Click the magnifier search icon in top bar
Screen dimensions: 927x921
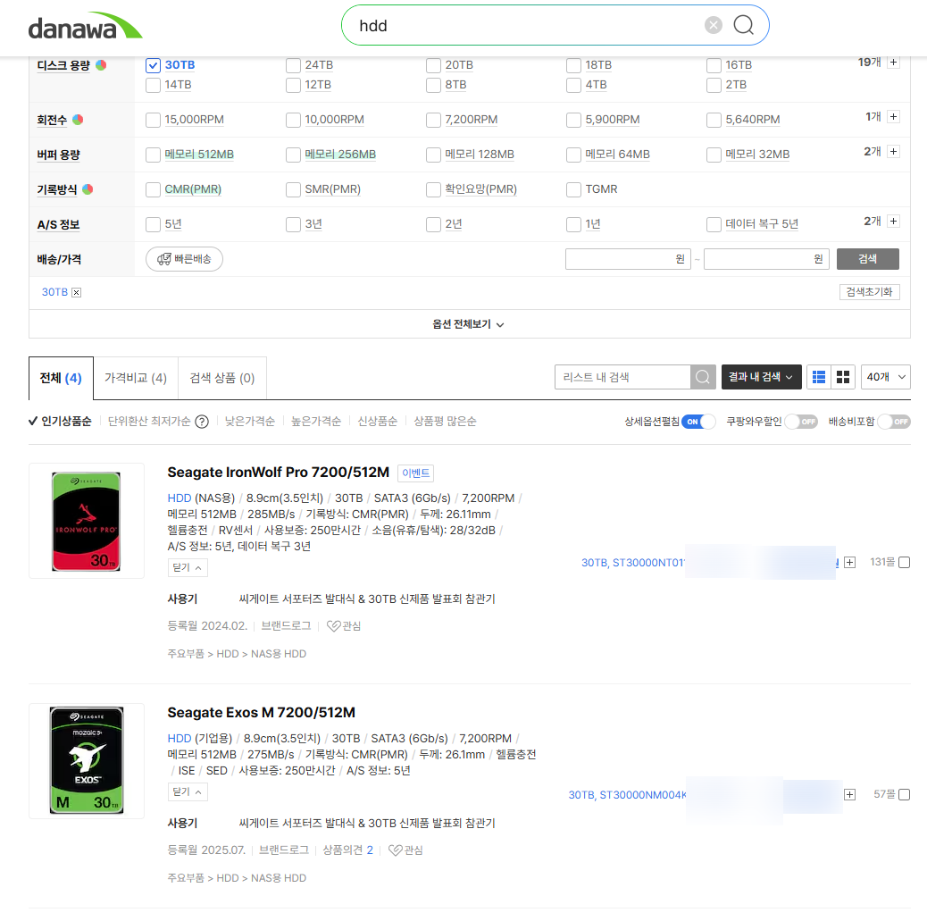point(743,25)
